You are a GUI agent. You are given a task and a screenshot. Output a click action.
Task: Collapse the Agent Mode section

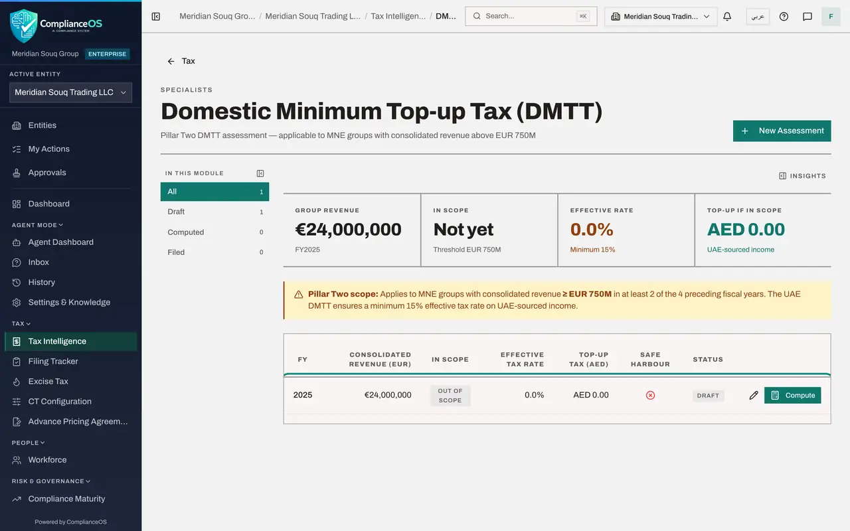pyautogui.click(x=37, y=225)
